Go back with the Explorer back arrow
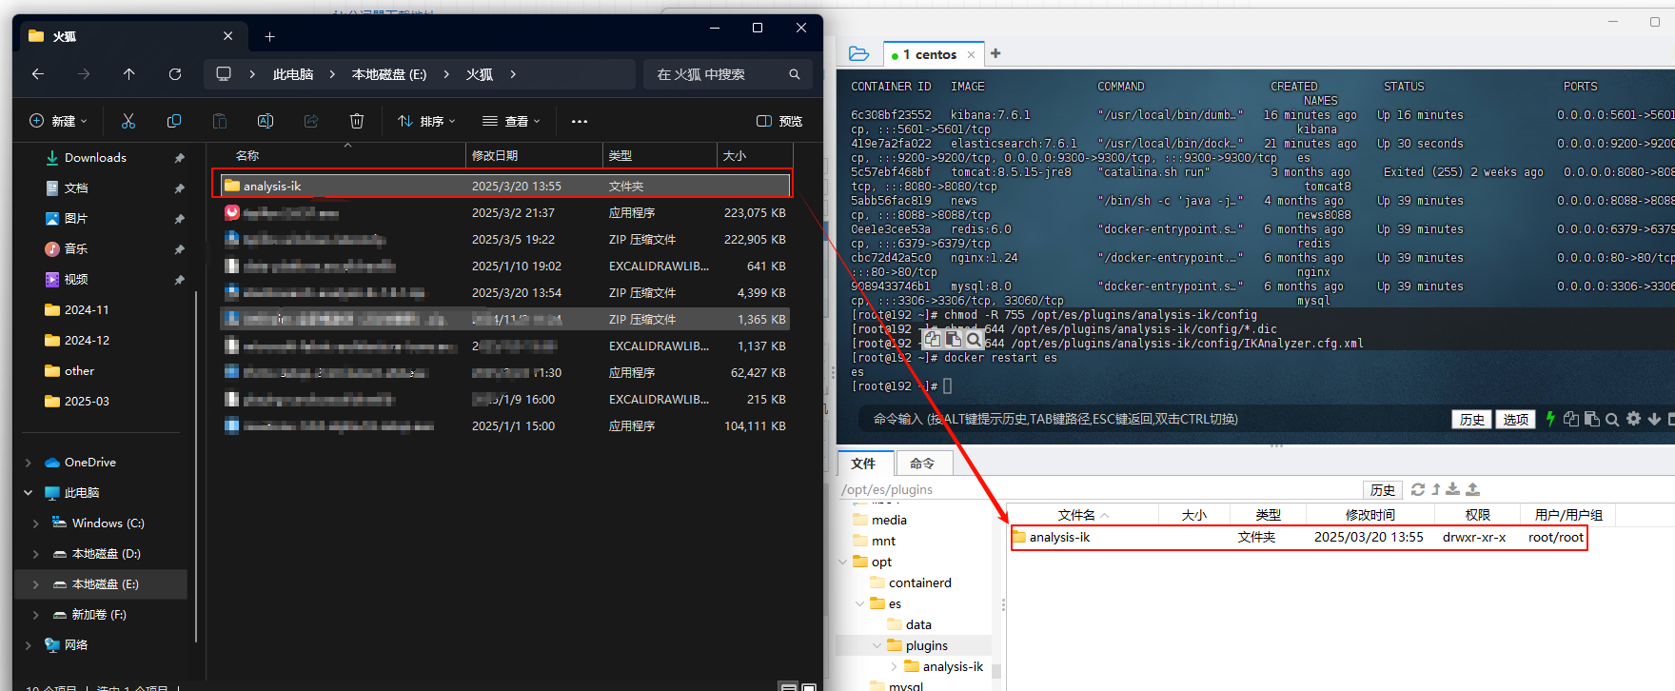Screen dimensions: 1675x691 [x=38, y=74]
